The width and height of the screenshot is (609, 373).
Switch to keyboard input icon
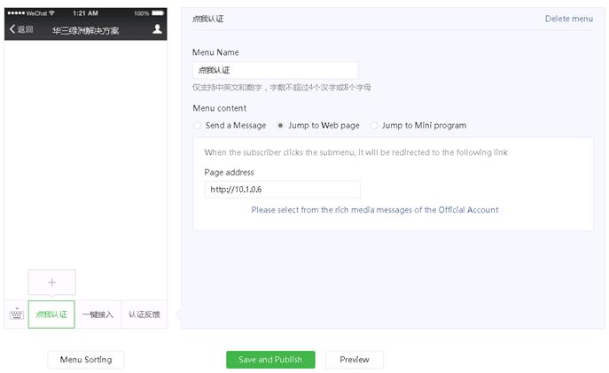click(16, 314)
